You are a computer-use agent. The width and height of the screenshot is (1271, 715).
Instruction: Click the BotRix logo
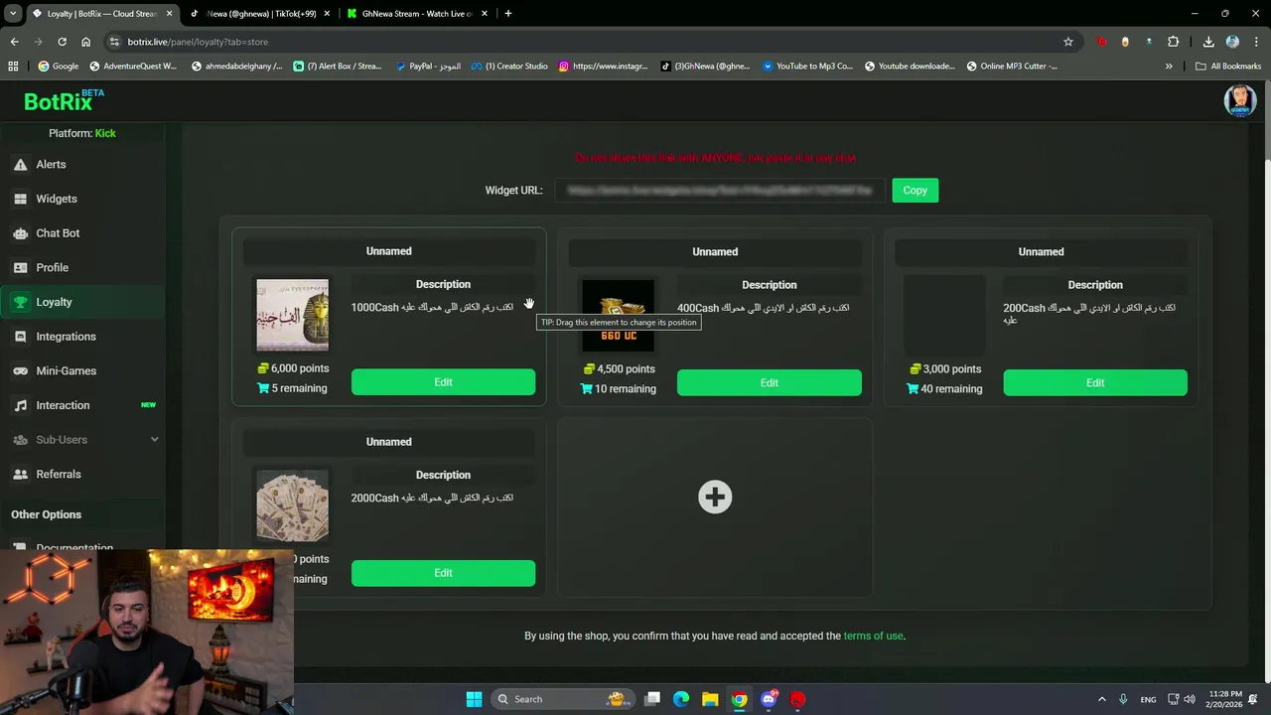tap(64, 100)
